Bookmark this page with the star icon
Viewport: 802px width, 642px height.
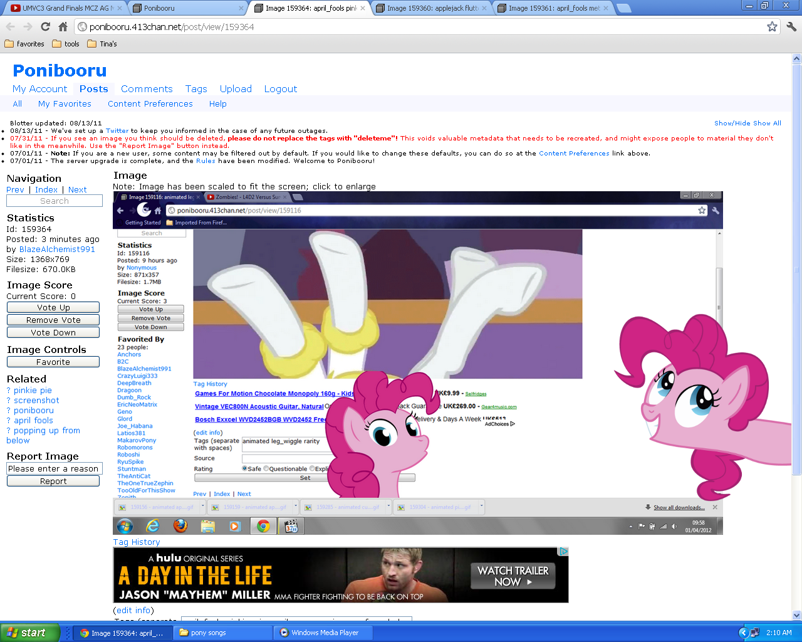click(772, 27)
